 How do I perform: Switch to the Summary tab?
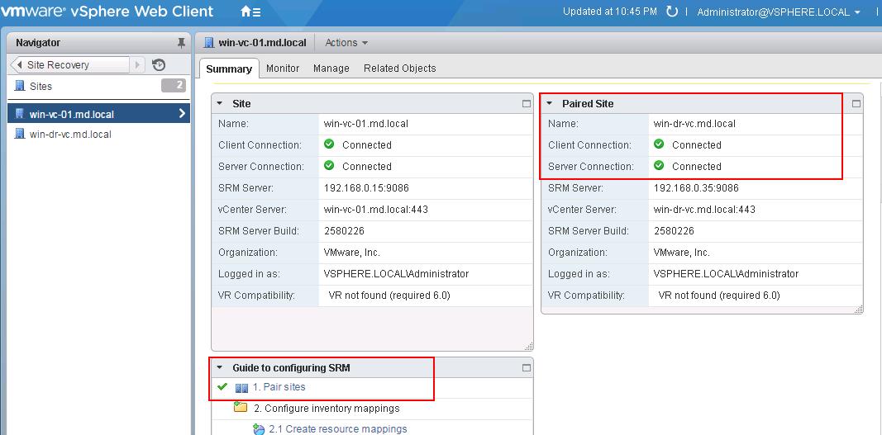click(x=229, y=69)
